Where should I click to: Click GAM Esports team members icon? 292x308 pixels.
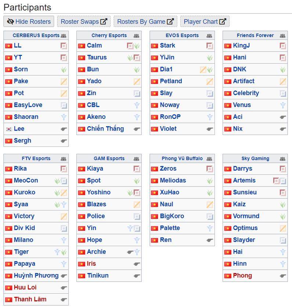(x=137, y=159)
